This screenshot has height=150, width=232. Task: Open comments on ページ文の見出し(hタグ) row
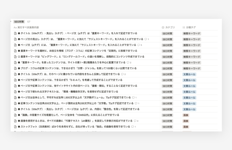click(147, 39)
